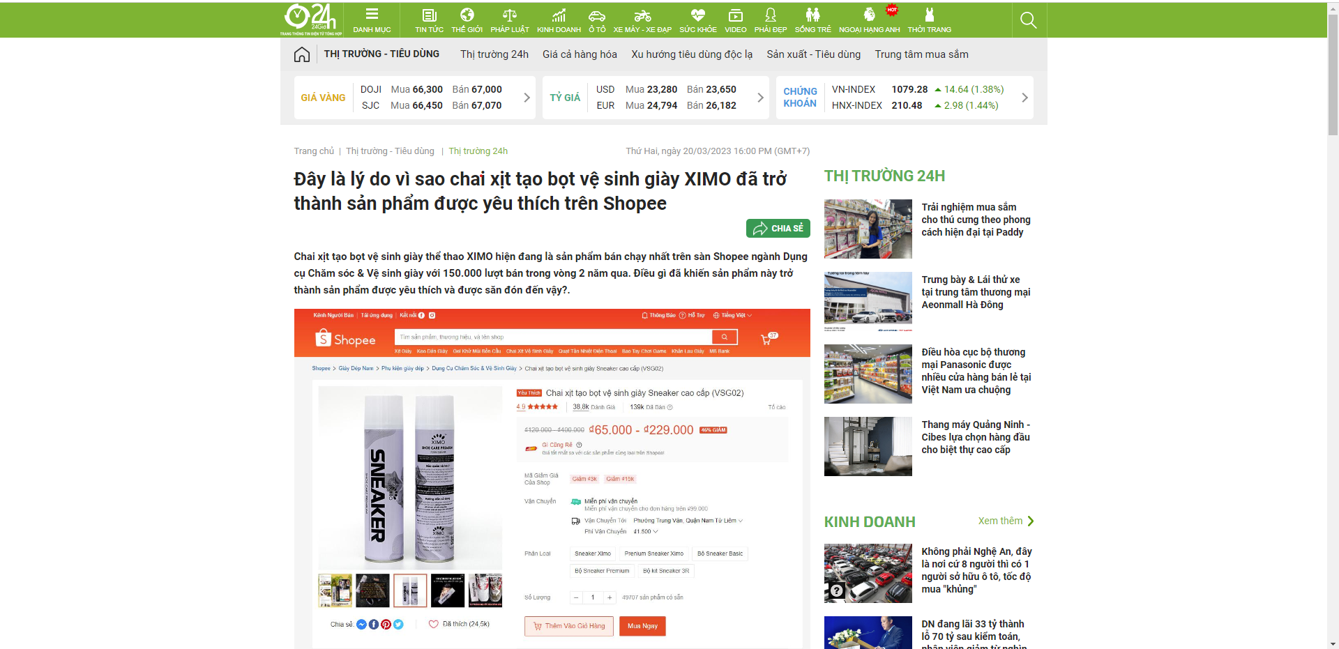The image size is (1339, 649).
Task: Open the Paddy pet shopping article link
Action: tap(976, 220)
